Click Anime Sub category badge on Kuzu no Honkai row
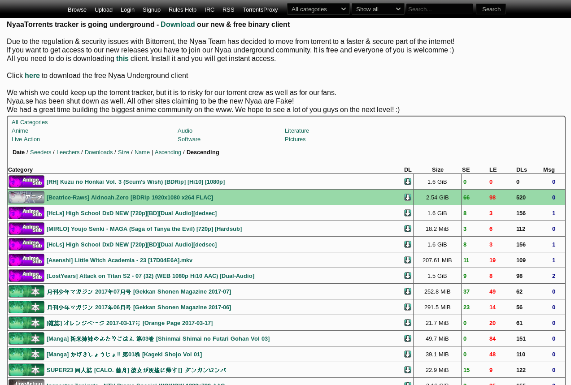Viewport: 571px width, 385px height. (26, 182)
